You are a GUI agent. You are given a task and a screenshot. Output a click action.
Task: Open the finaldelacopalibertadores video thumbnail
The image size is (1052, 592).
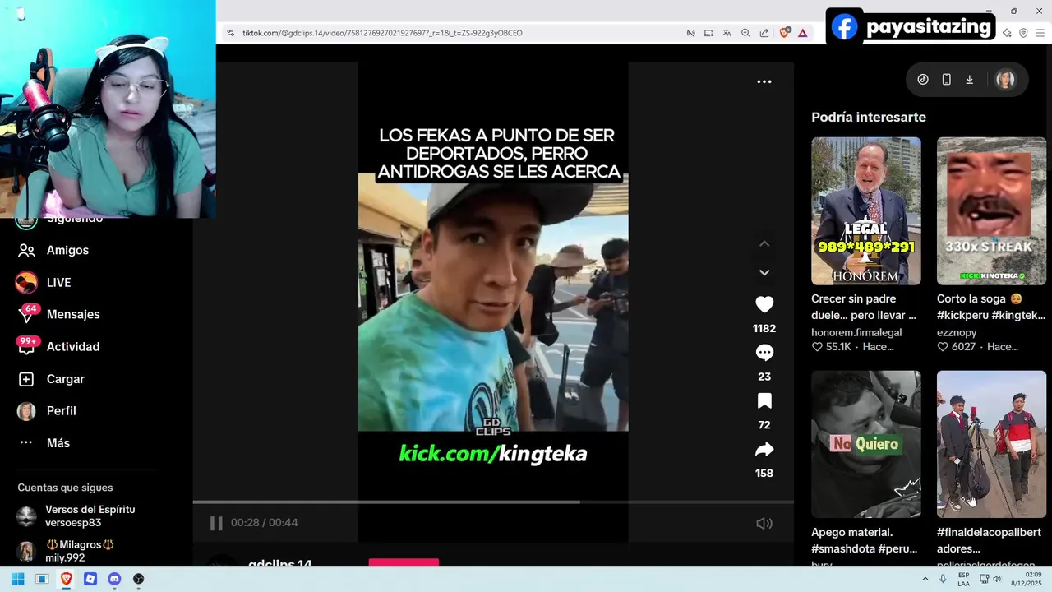pyautogui.click(x=991, y=444)
